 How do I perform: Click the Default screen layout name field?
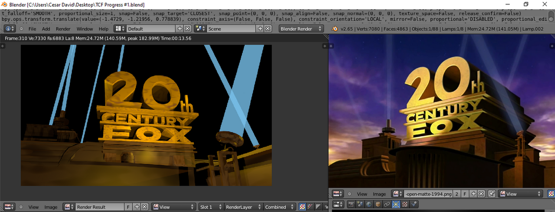point(151,29)
